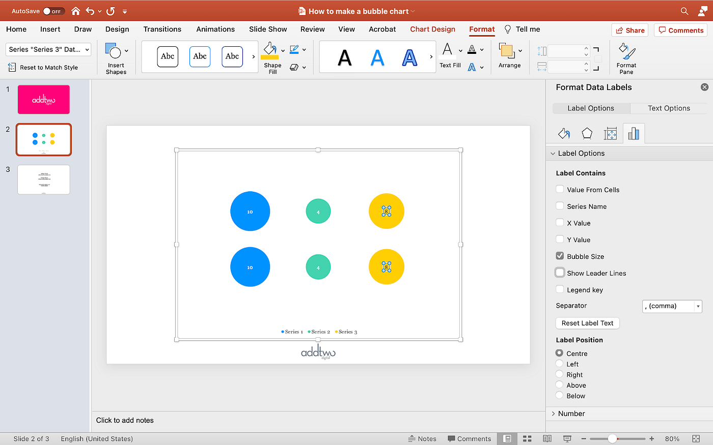Switch to the Chart Design tab
Screen dimensions: 713x445
coord(432,29)
